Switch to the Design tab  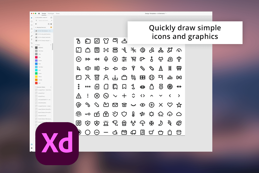click(x=44, y=14)
